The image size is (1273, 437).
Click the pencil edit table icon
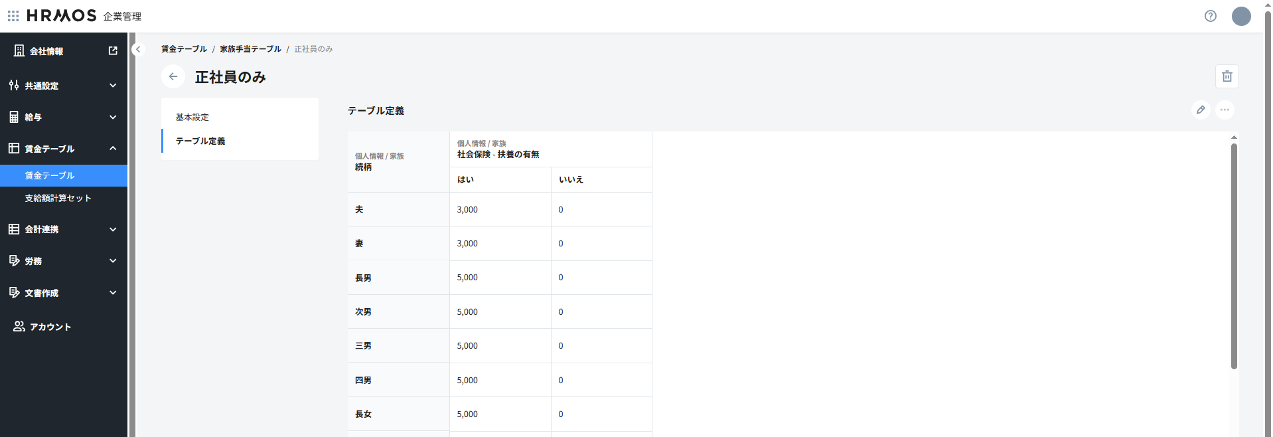pos(1200,110)
